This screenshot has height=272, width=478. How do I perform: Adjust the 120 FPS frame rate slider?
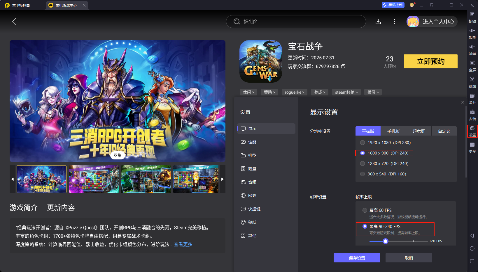[x=386, y=241]
